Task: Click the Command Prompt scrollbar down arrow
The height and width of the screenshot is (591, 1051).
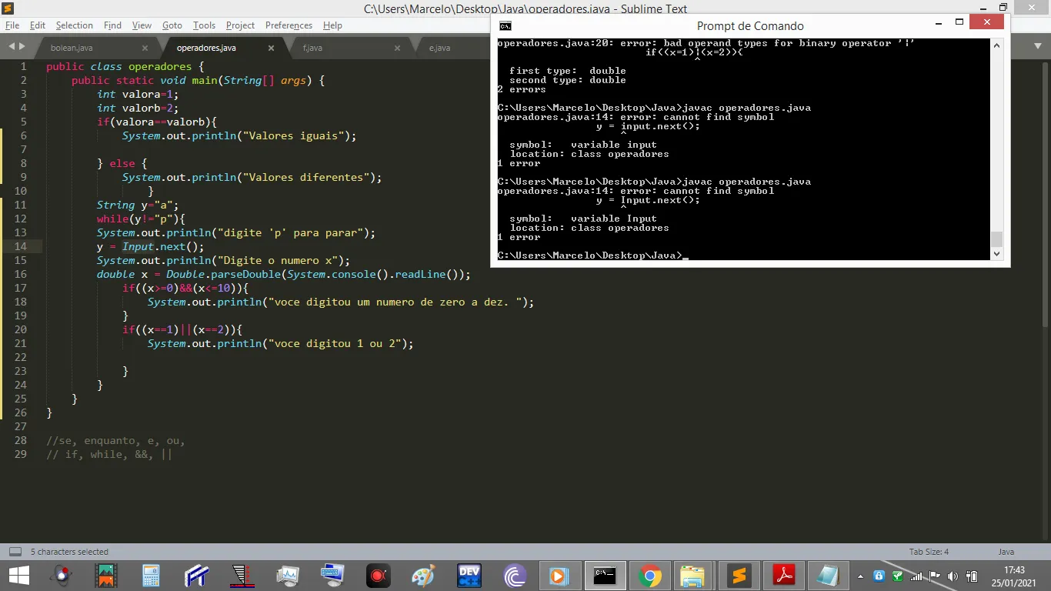Action: (996, 253)
